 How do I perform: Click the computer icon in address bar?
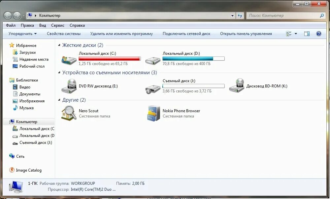(x=30, y=16)
